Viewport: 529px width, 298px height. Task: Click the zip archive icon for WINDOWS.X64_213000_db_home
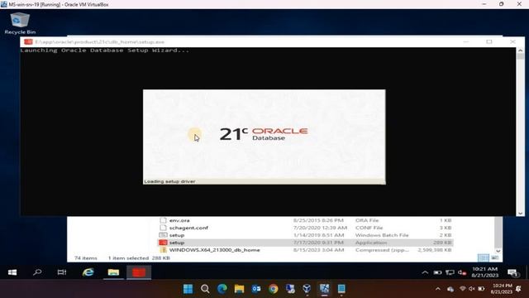pyautogui.click(x=164, y=250)
